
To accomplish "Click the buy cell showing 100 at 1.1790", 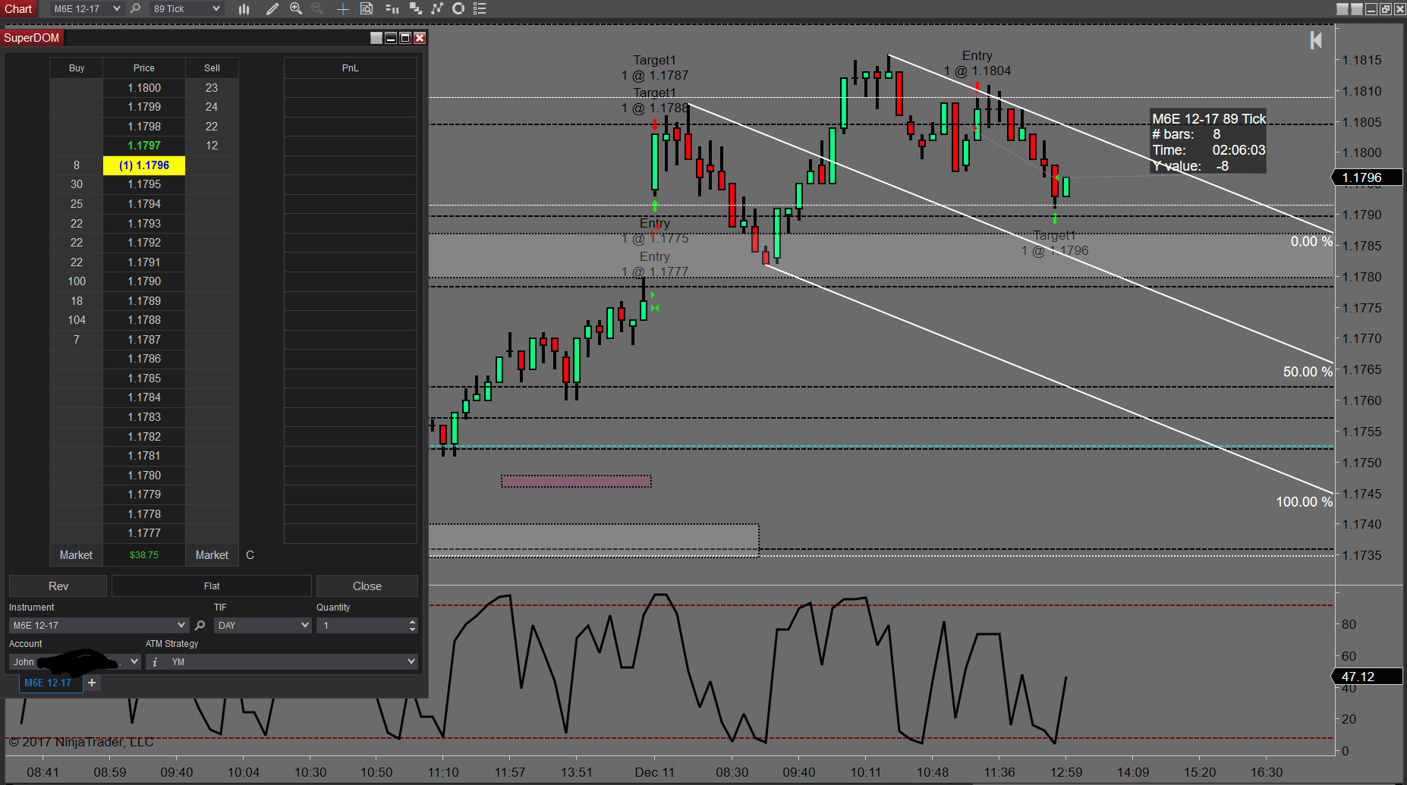I will (77, 281).
